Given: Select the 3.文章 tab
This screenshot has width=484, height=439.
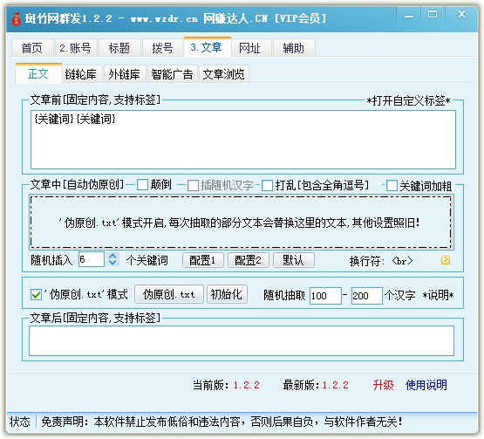Looking at the screenshot, I should (207, 47).
